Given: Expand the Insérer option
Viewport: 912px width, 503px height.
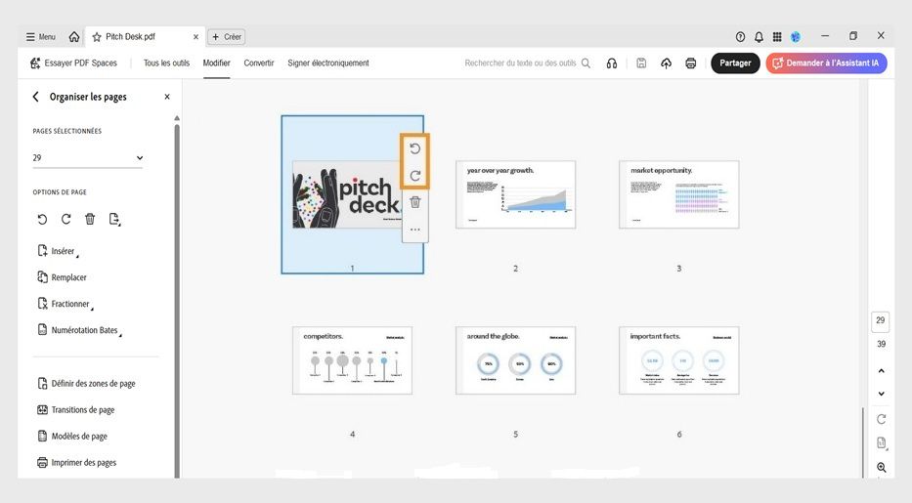Looking at the screenshot, I should pos(59,251).
